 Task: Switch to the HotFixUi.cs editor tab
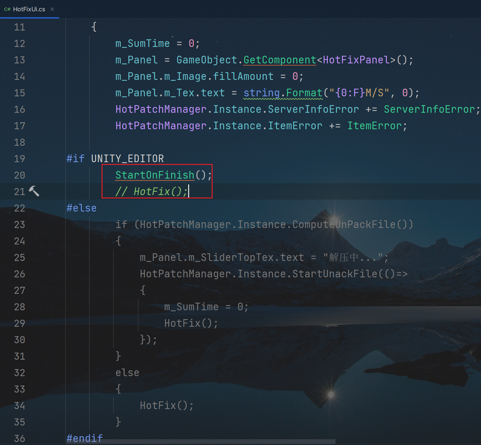pos(29,9)
